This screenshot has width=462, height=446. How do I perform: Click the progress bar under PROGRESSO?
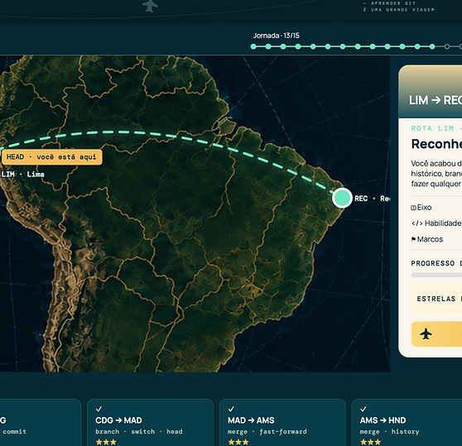[436, 275]
